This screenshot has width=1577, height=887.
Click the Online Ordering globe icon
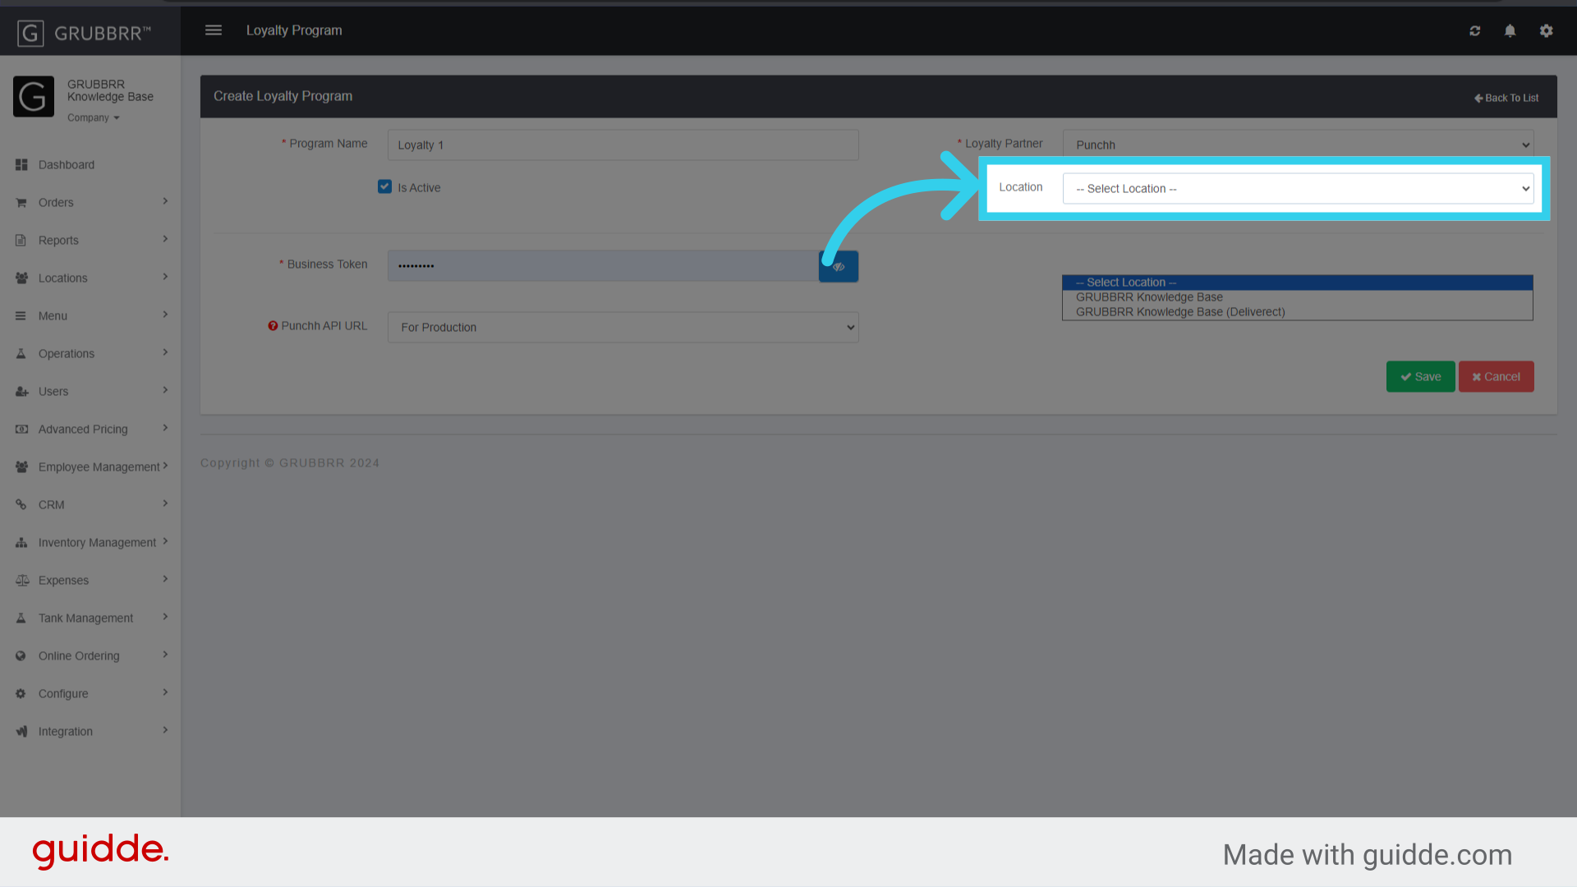[21, 656]
